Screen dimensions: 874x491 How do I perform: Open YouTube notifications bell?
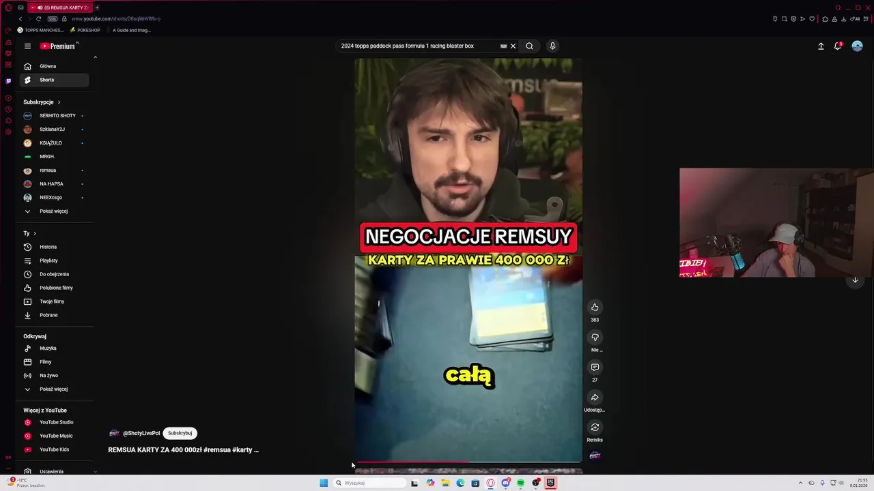click(x=838, y=46)
